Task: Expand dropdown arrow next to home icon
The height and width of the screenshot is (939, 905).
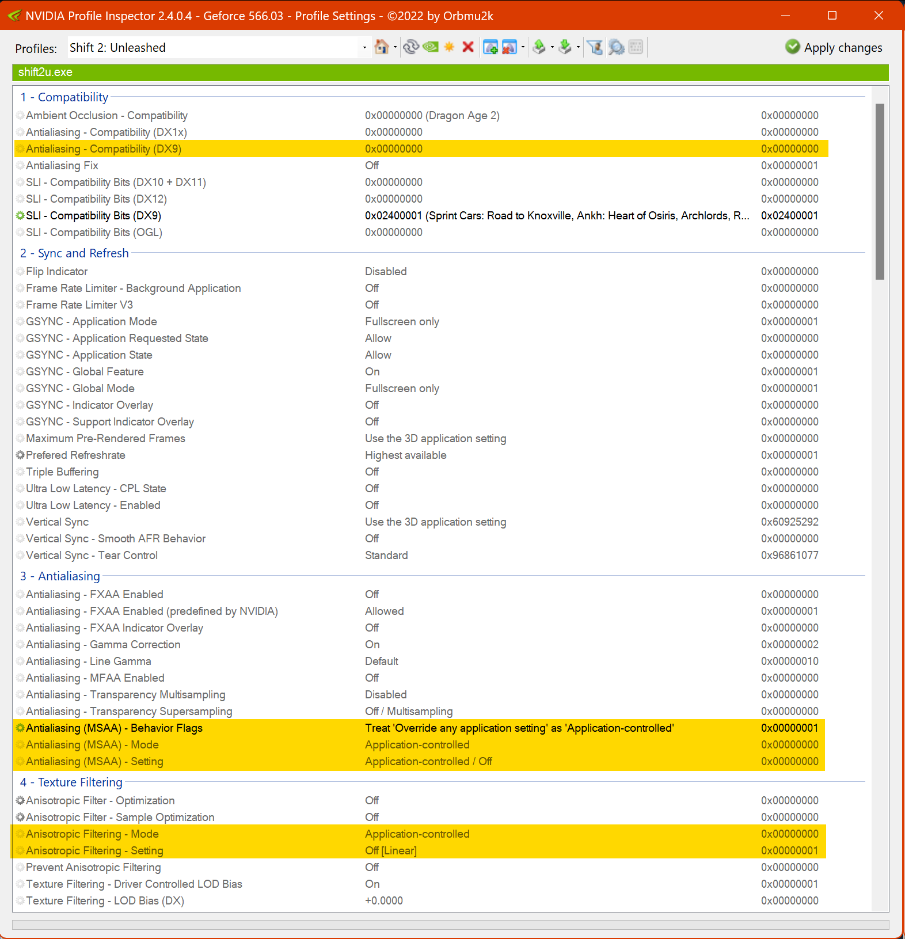Action: (x=395, y=47)
